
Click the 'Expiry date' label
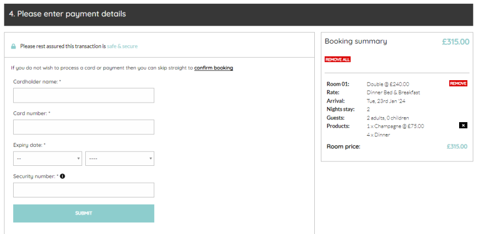29,145
